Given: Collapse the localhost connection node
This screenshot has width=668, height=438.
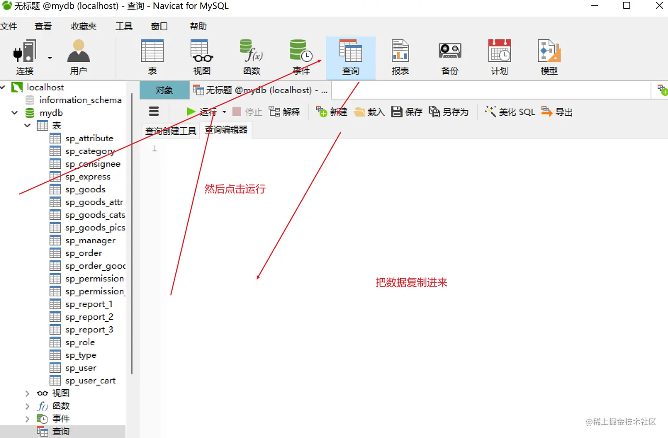Looking at the screenshot, I should tap(3, 87).
